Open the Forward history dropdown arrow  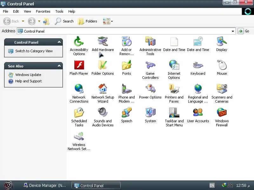point(39,21)
